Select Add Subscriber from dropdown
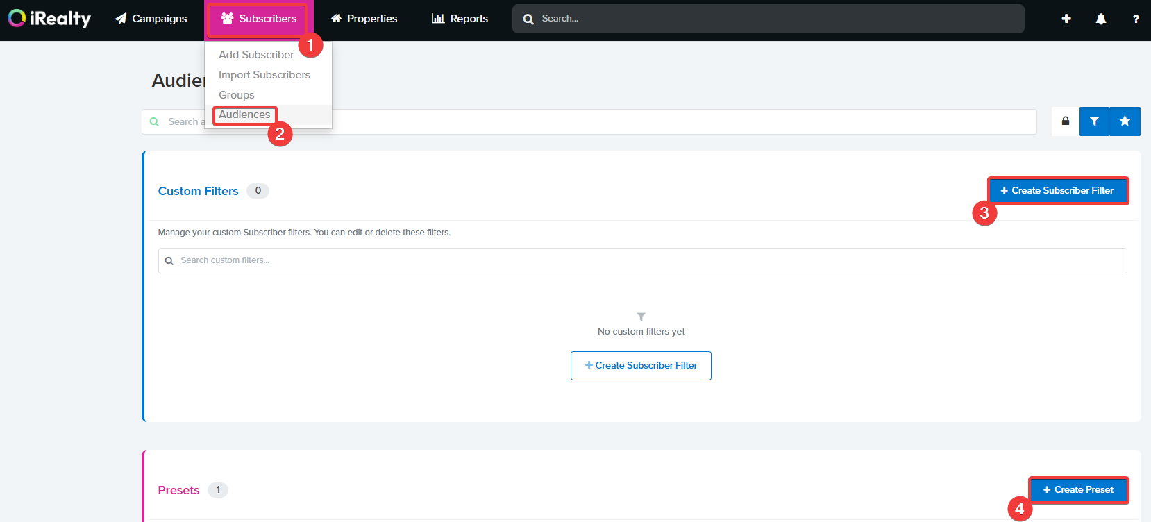The image size is (1151, 522). pyautogui.click(x=256, y=55)
